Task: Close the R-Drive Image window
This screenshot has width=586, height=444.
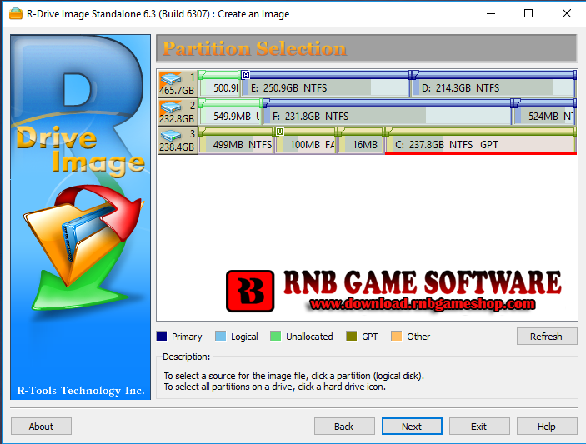Action: click(567, 14)
